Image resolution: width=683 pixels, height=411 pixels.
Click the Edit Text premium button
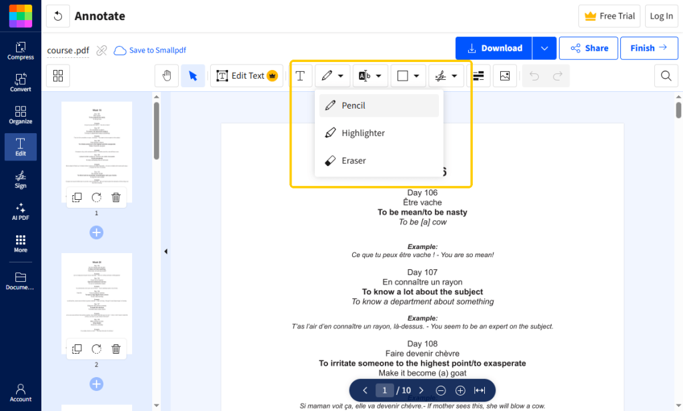pyautogui.click(x=247, y=76)
